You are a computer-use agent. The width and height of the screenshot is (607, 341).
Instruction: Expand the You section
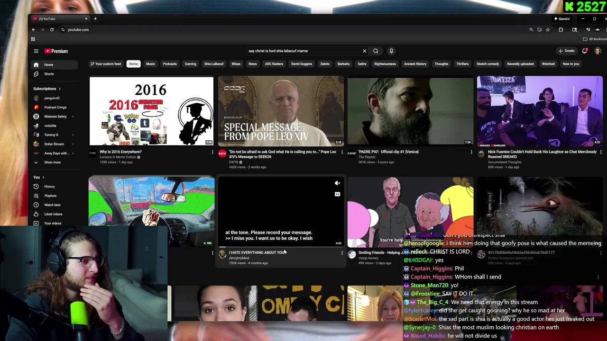[x=40, y=178]
